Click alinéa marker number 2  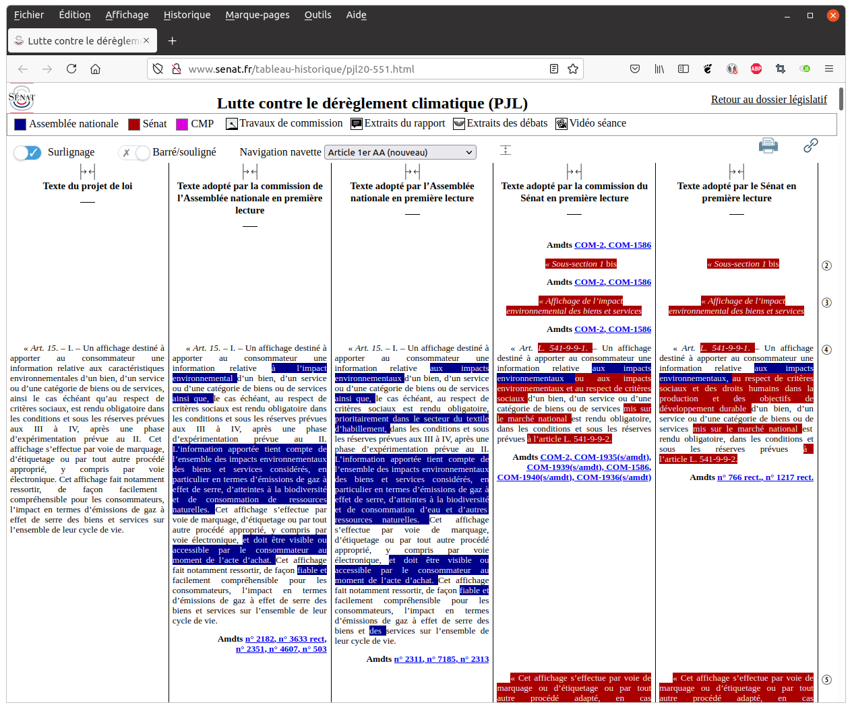[x=826, y=265]
